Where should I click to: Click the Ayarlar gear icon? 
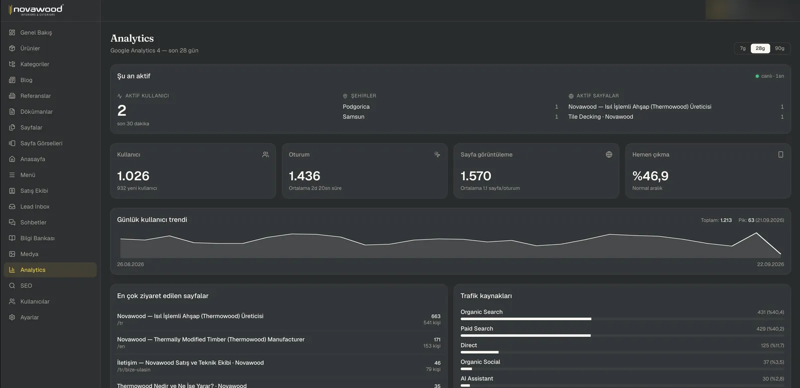[12, 318]
